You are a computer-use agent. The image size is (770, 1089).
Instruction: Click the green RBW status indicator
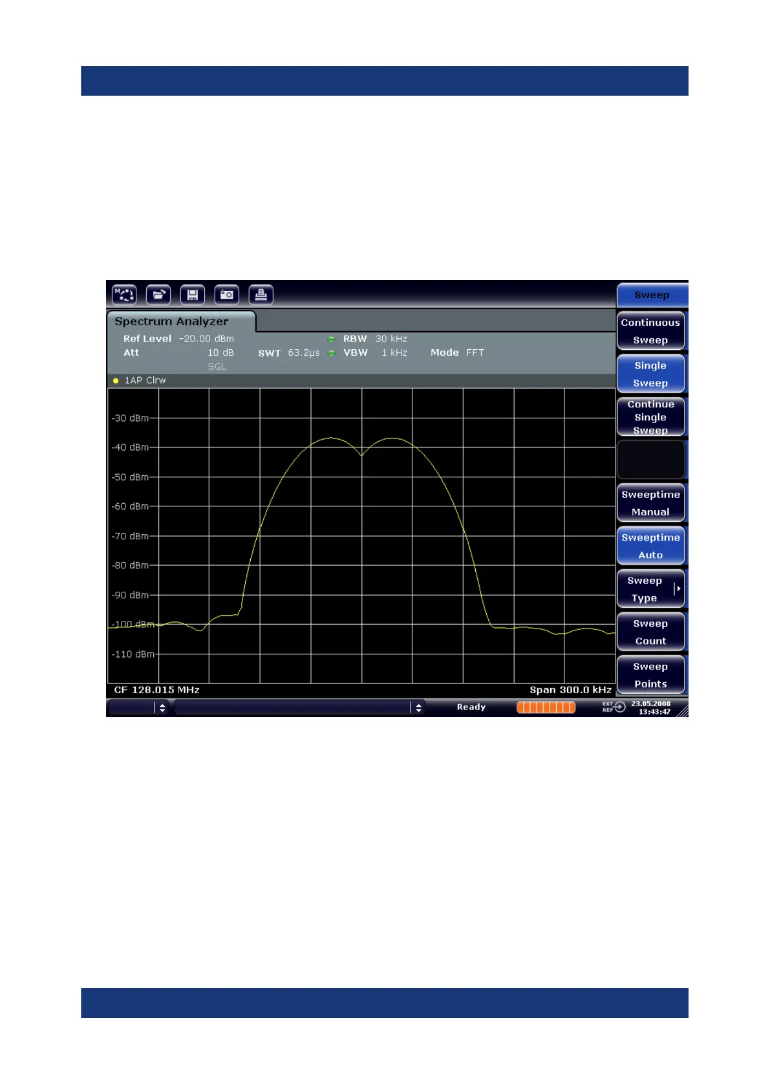pyautogui.click(x=332, y=339)
